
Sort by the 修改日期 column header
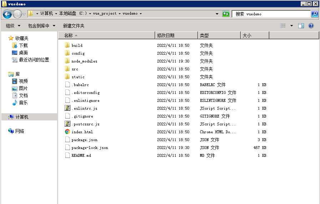177,35
